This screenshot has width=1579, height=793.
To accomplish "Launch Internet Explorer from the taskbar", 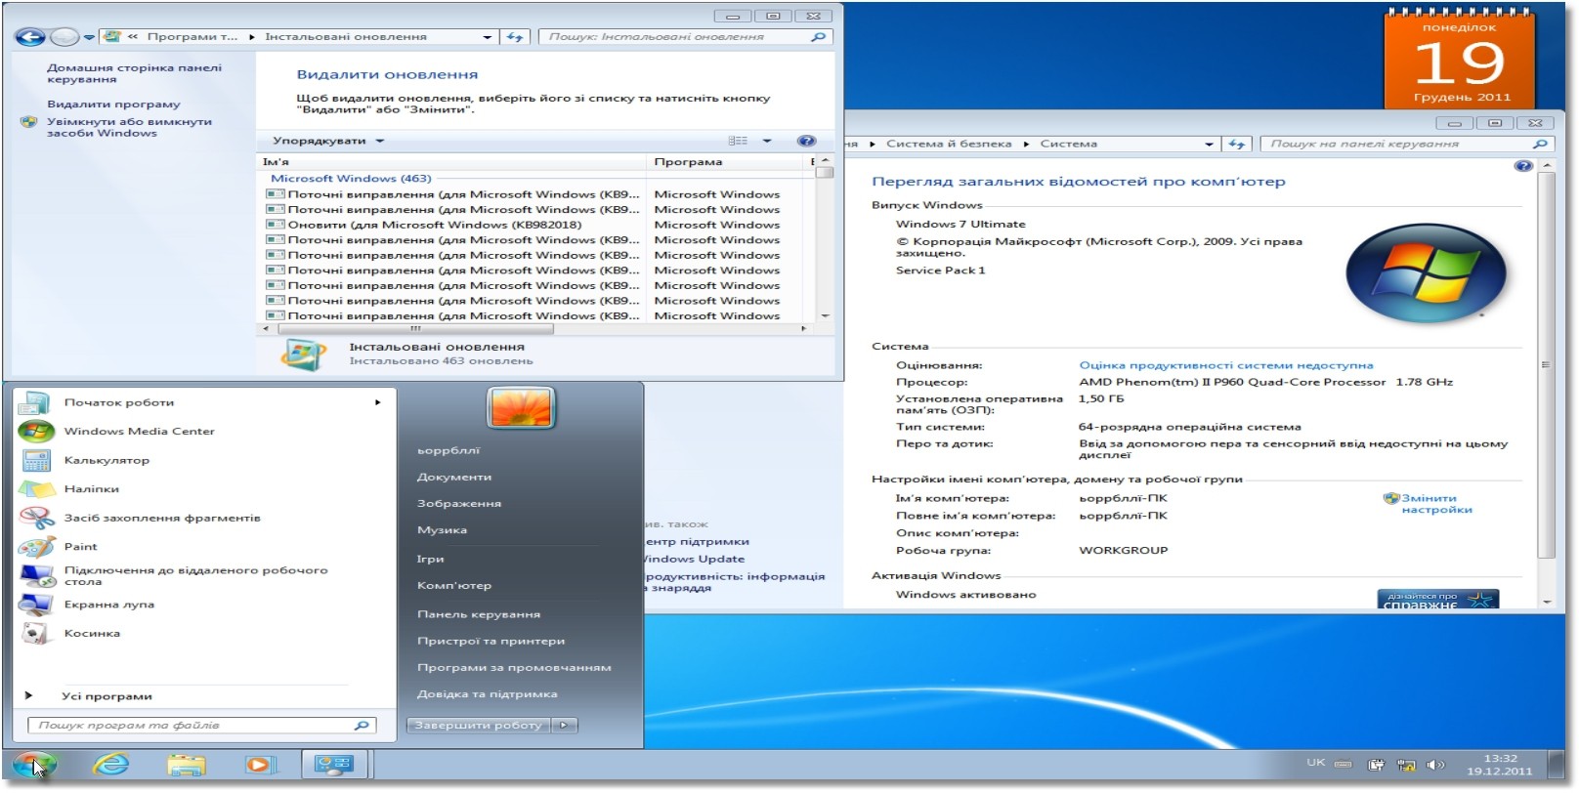I will 111,765.
